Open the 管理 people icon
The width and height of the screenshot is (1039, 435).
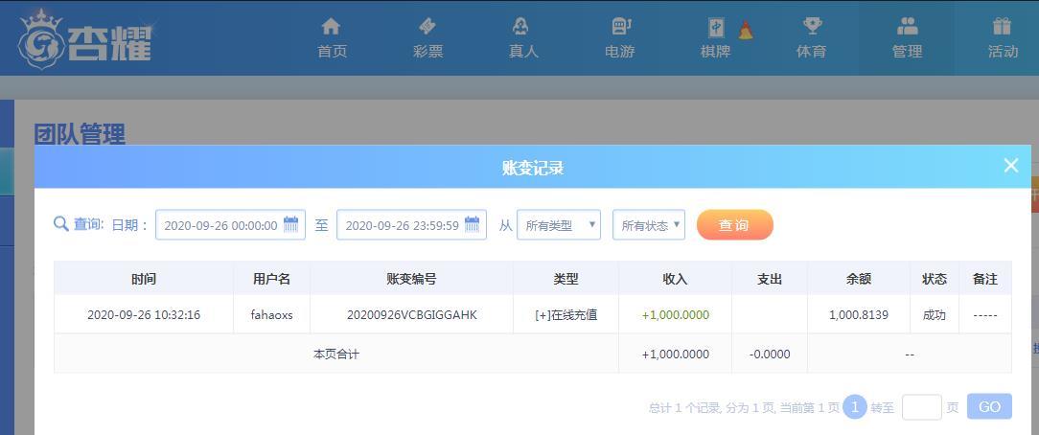pyautogui.click(x=907, y=27)
